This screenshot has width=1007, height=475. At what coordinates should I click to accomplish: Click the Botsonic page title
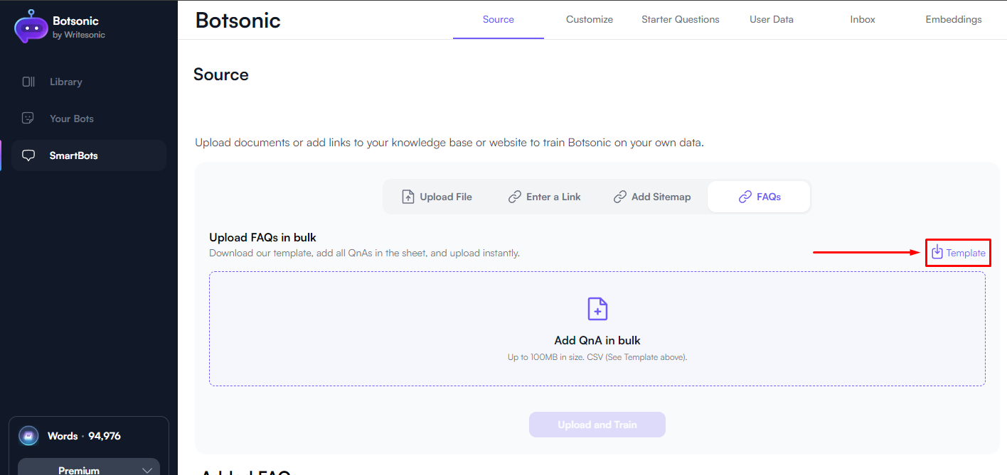[238, 20]
